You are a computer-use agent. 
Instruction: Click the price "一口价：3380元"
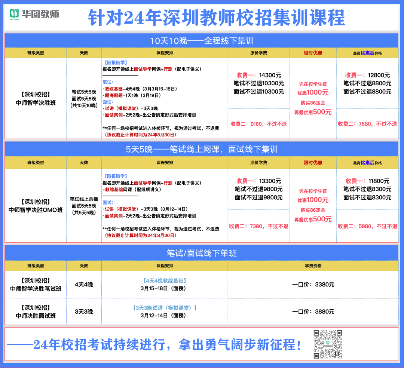tap(313, 285)
